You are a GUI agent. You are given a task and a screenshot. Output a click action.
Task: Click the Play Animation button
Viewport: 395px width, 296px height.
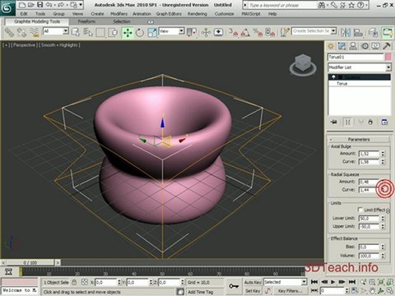pyautogui.click(x=333, y=282)
